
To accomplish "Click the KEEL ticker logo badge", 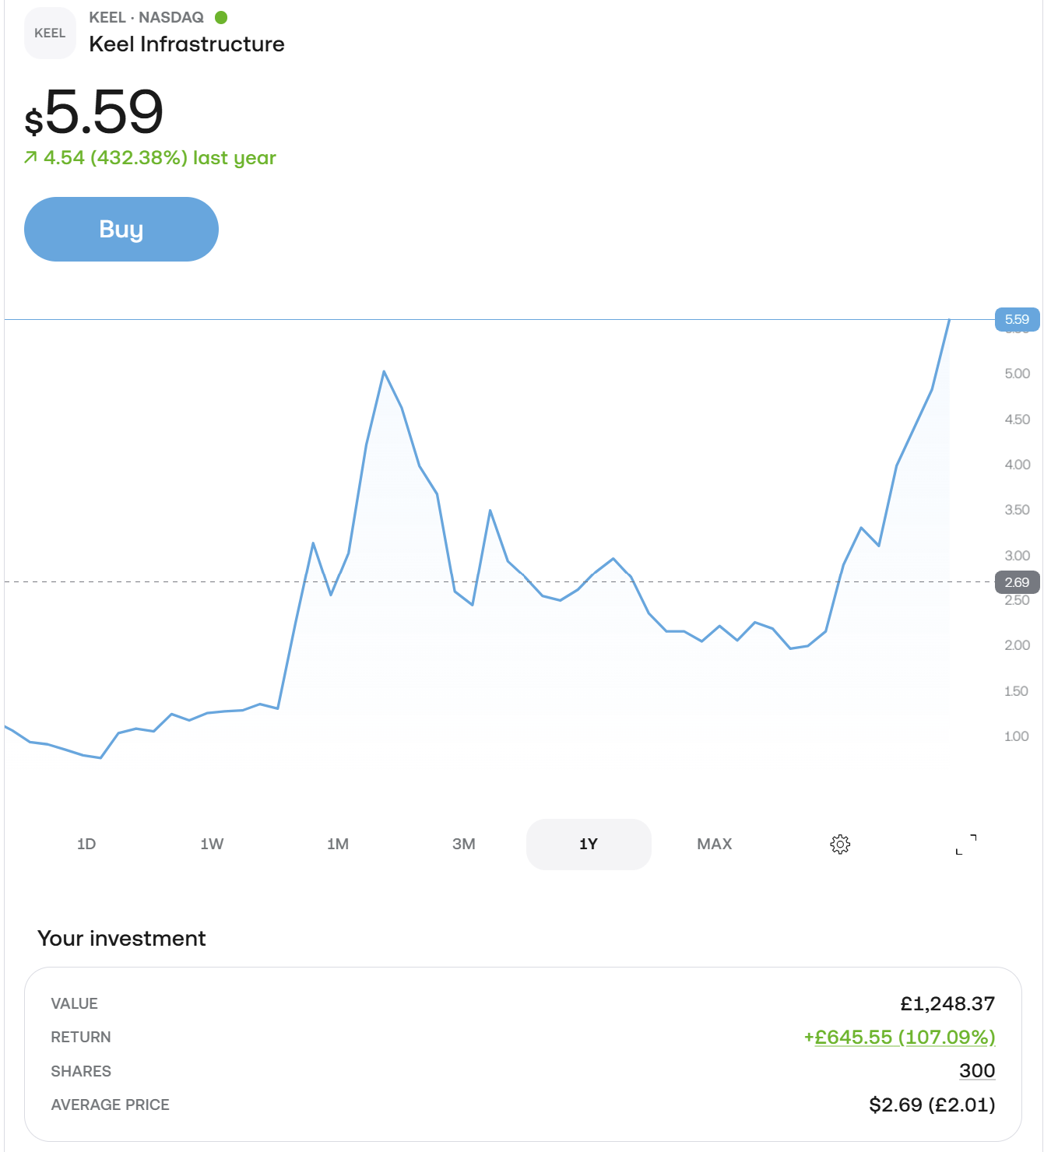I will click(x=50, y=33).
